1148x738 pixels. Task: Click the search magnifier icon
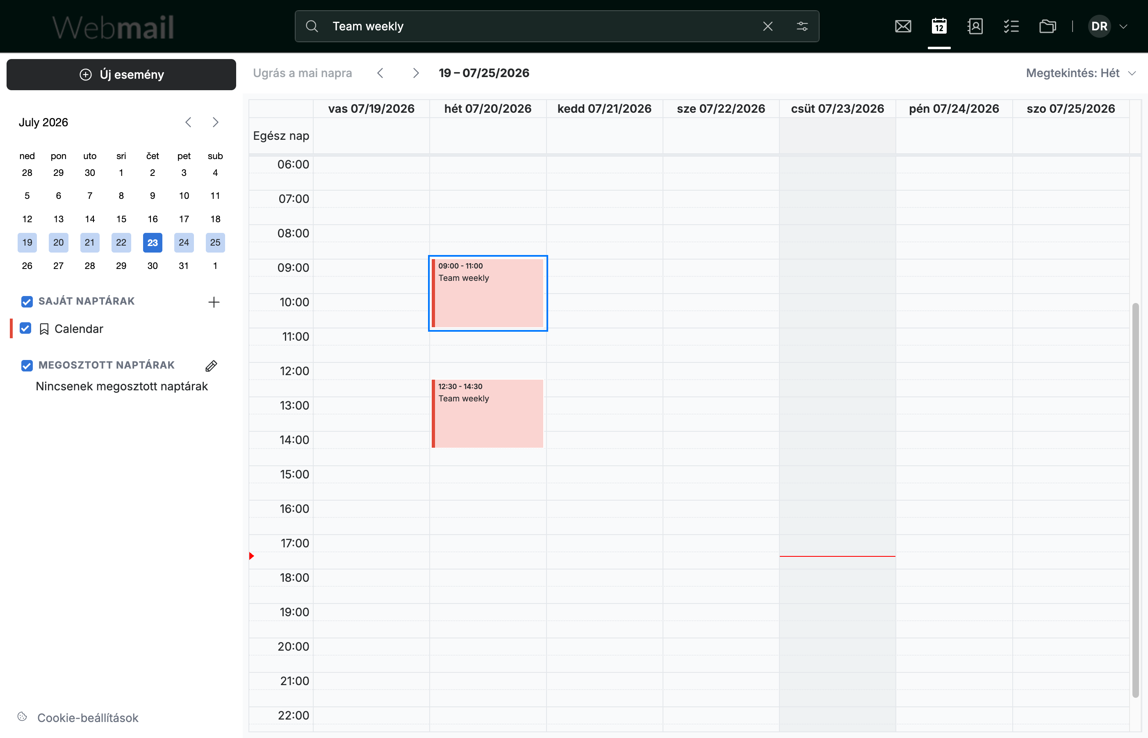click(312, 26)
